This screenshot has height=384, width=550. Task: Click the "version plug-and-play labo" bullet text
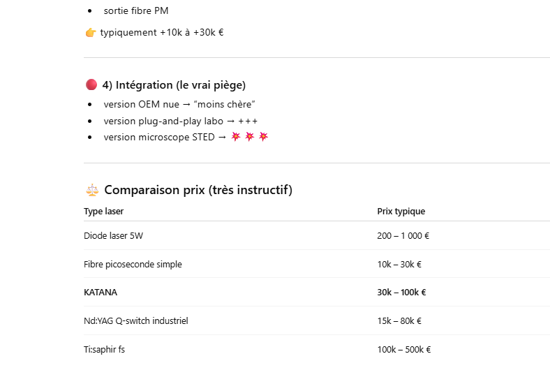click(x=163, y=121)
